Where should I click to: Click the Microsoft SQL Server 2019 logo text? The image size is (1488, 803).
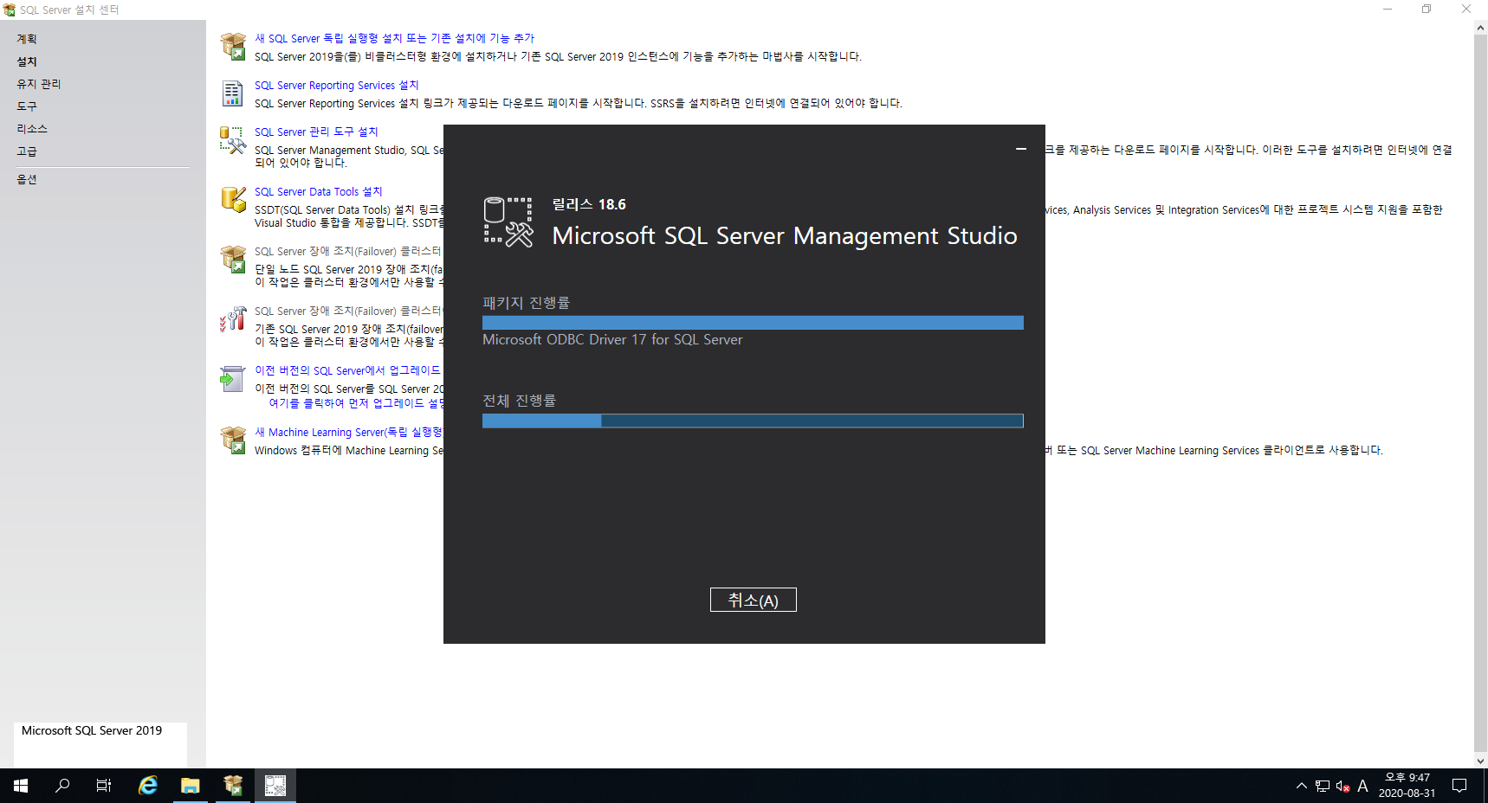point(92,730)
